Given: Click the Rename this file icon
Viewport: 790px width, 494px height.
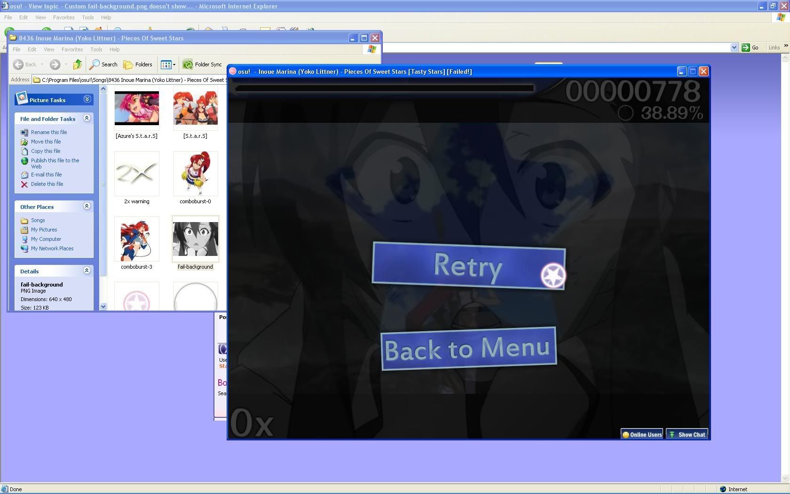Looking at the screenshot, I should point(24,132).
